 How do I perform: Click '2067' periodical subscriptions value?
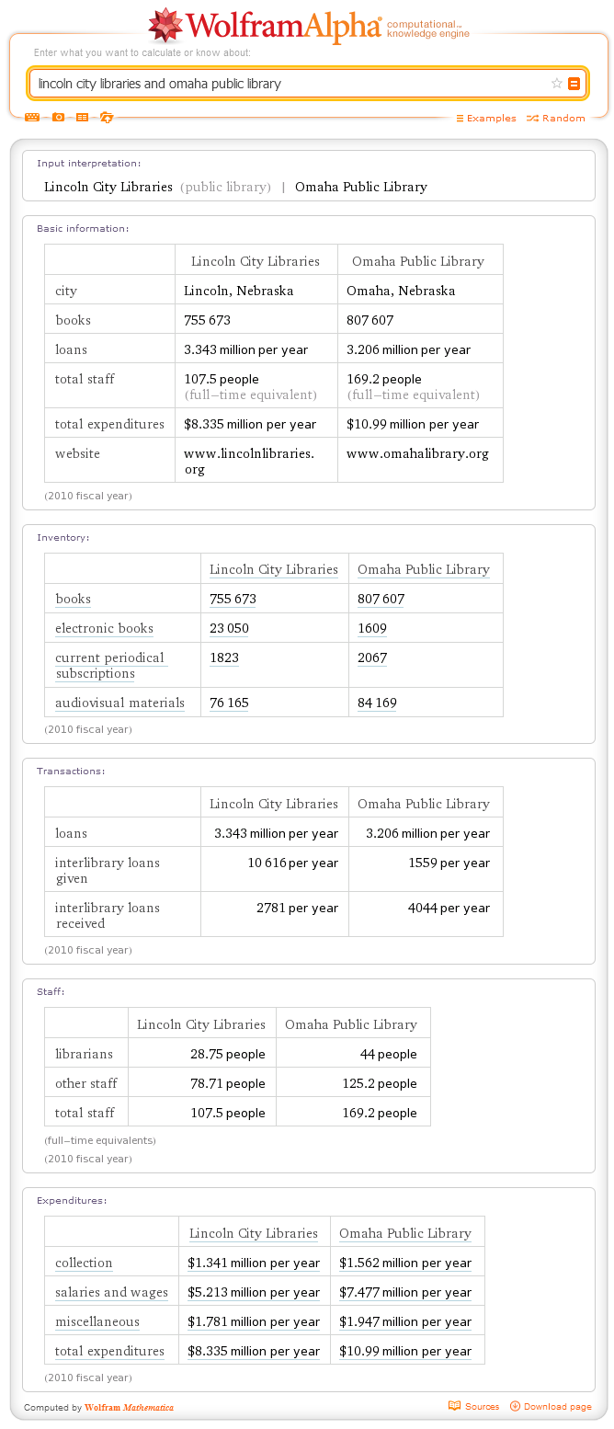[x=372, y=657]
